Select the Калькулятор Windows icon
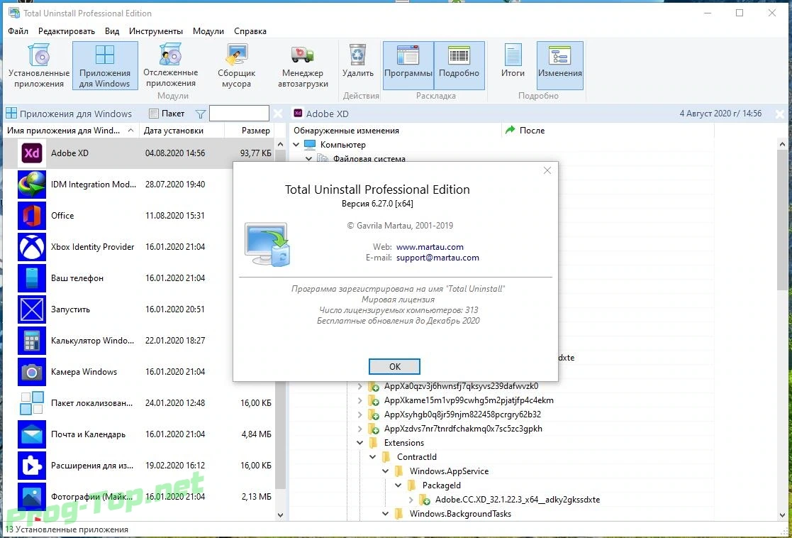Image resolution: width=792 pixels, height=538 pixels. pos(32,341)
